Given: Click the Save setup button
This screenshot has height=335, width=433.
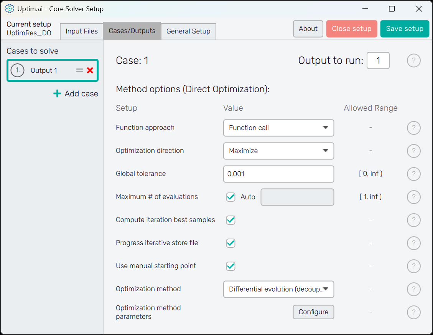Looking at the screenshot, I should 405,29.
